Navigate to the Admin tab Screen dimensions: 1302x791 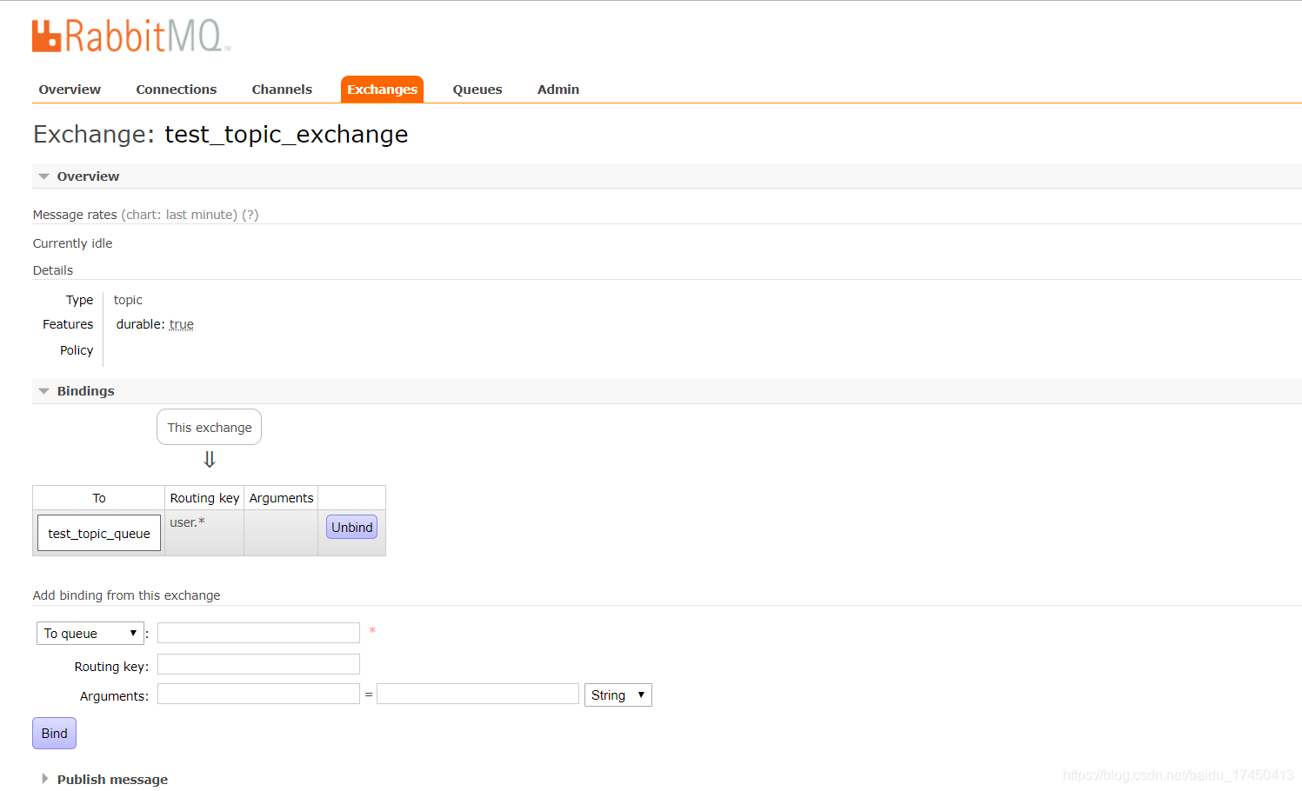(558, 90)
